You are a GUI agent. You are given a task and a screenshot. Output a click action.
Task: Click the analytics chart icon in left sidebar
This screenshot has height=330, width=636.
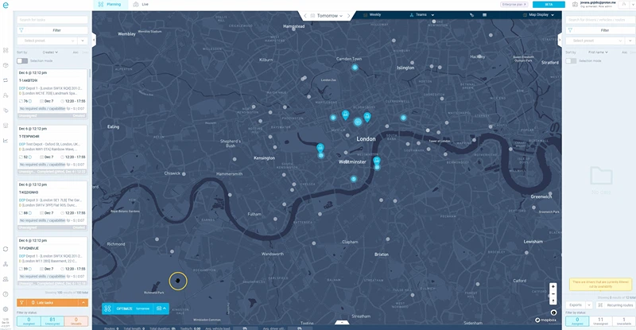[x=6, y=140]
